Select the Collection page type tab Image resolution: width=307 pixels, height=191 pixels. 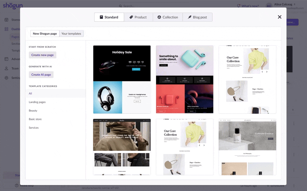point(167,17)
